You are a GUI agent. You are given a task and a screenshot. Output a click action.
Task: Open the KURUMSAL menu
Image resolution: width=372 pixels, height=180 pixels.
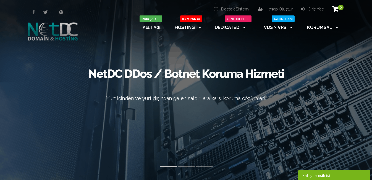pyautogui.click(x=323, y=27)
